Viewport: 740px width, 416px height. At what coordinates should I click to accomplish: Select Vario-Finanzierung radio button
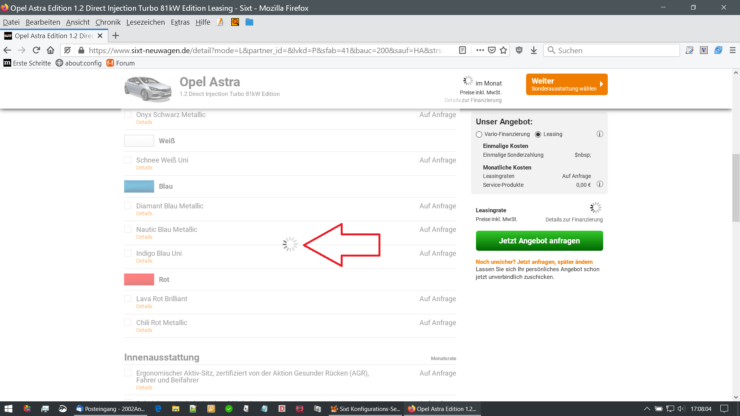tap(479, 134)
